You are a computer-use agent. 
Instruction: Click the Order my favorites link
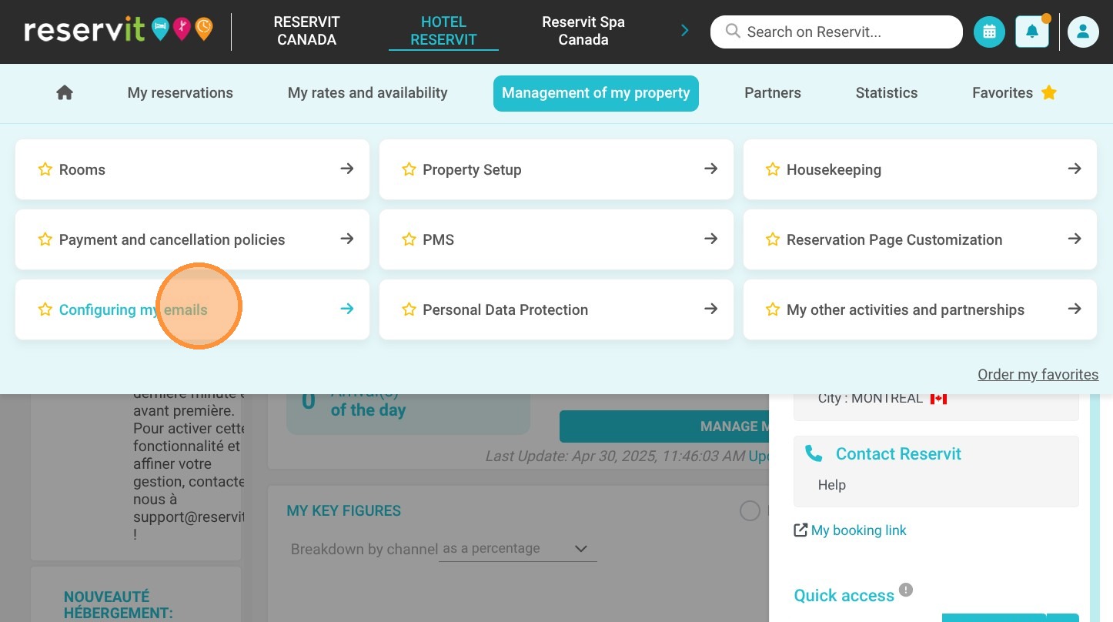click(1038, 375)
